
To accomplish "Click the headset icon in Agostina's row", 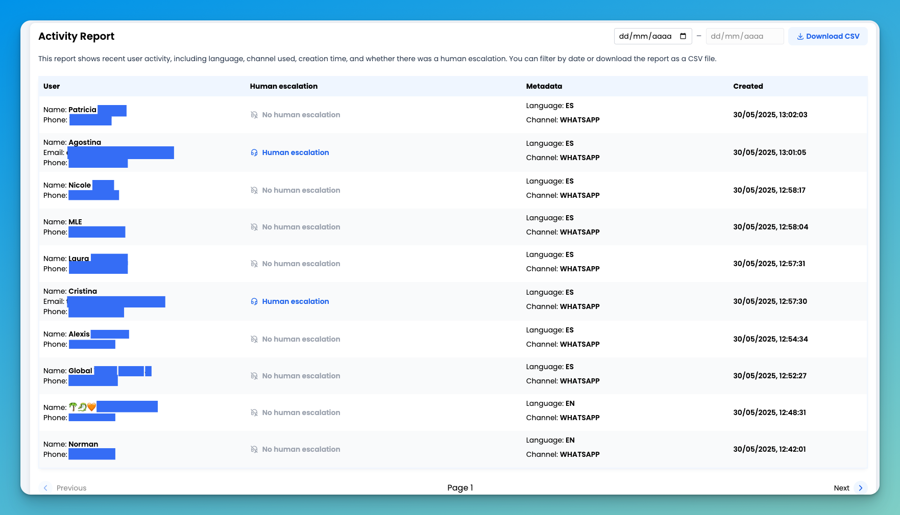I will [254, 152].
